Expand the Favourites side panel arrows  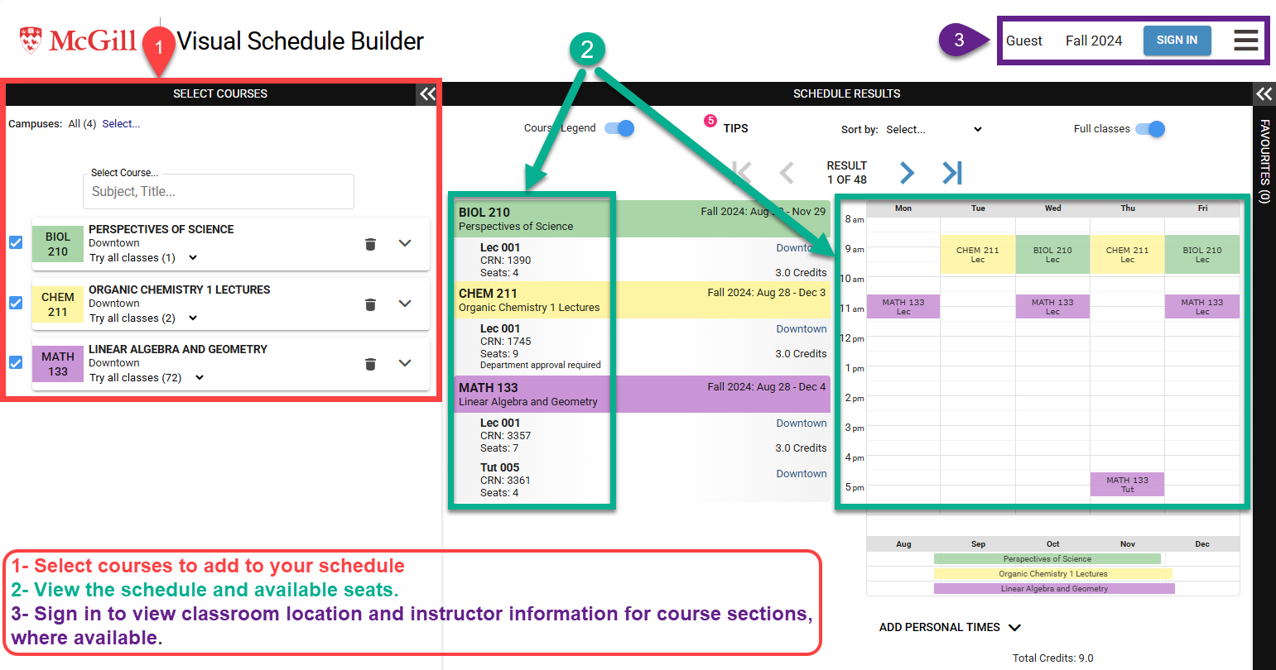[x=1264, y=93]
